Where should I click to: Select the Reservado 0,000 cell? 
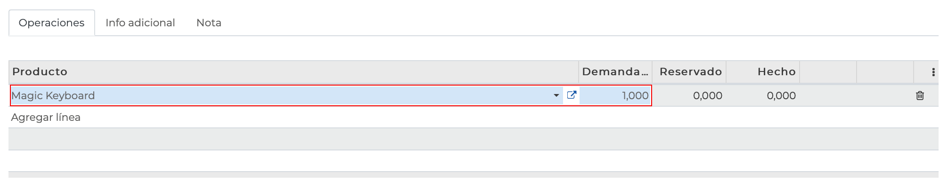point(690,95)
